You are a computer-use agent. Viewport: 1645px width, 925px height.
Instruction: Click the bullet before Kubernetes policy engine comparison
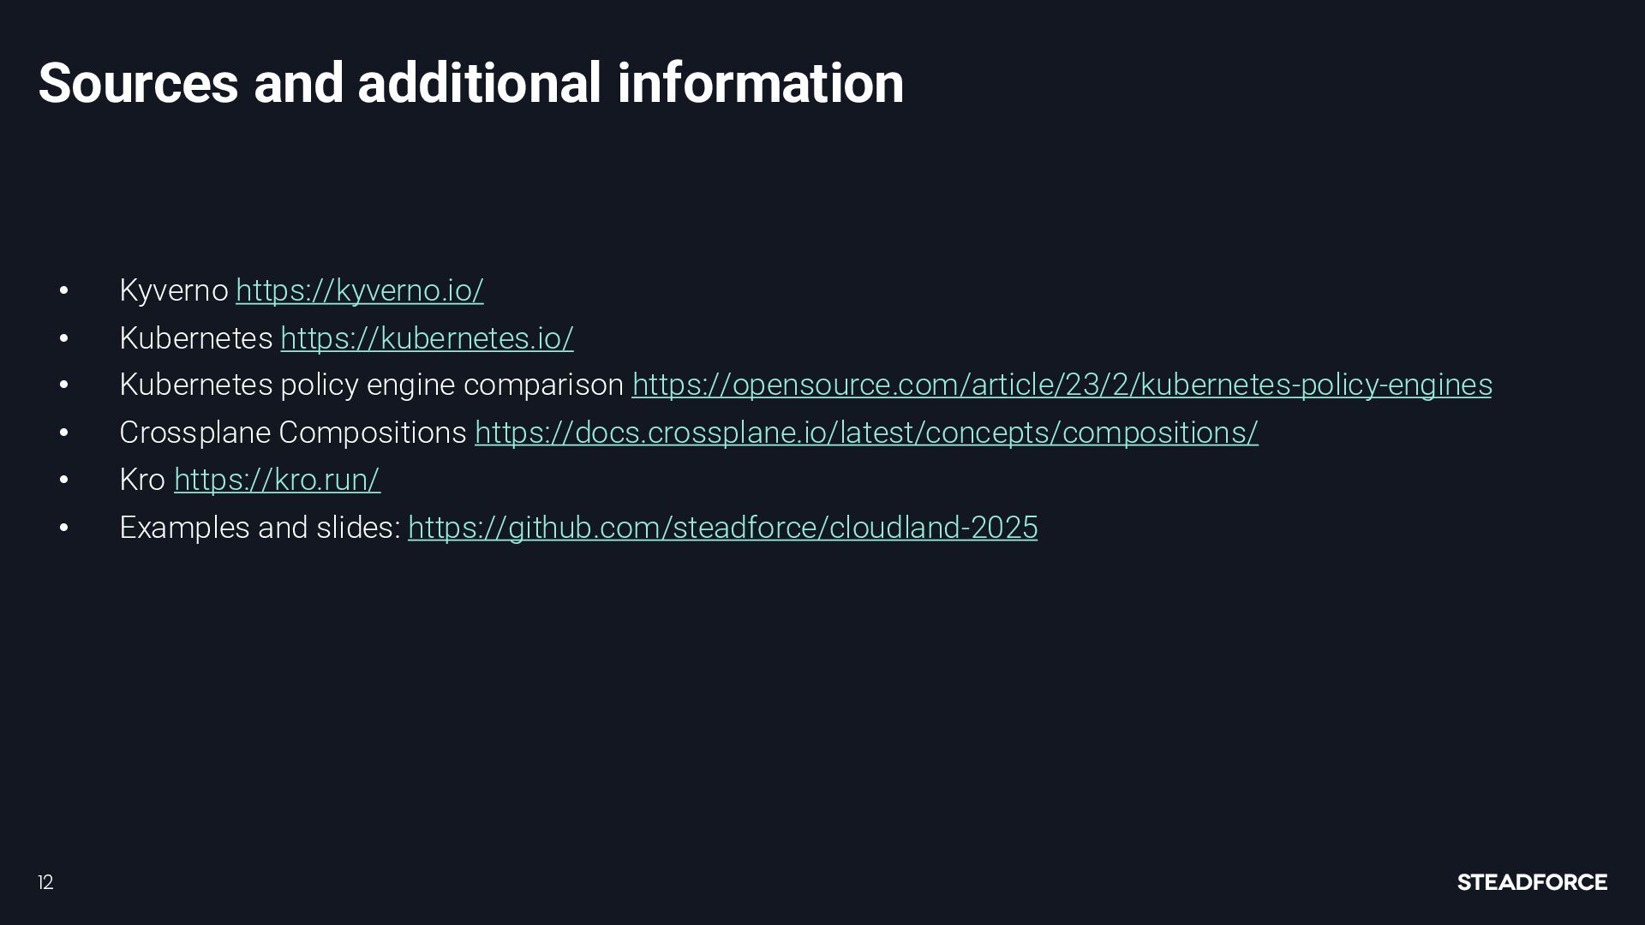coord(64,386)
